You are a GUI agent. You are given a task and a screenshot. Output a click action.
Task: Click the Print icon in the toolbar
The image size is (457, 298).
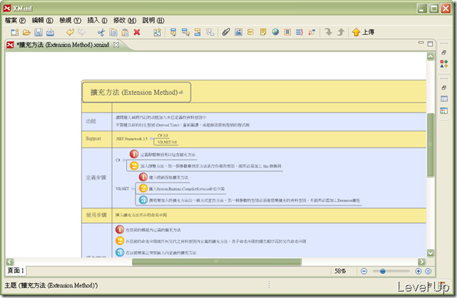pyautogui.click(x=50, y=32)
